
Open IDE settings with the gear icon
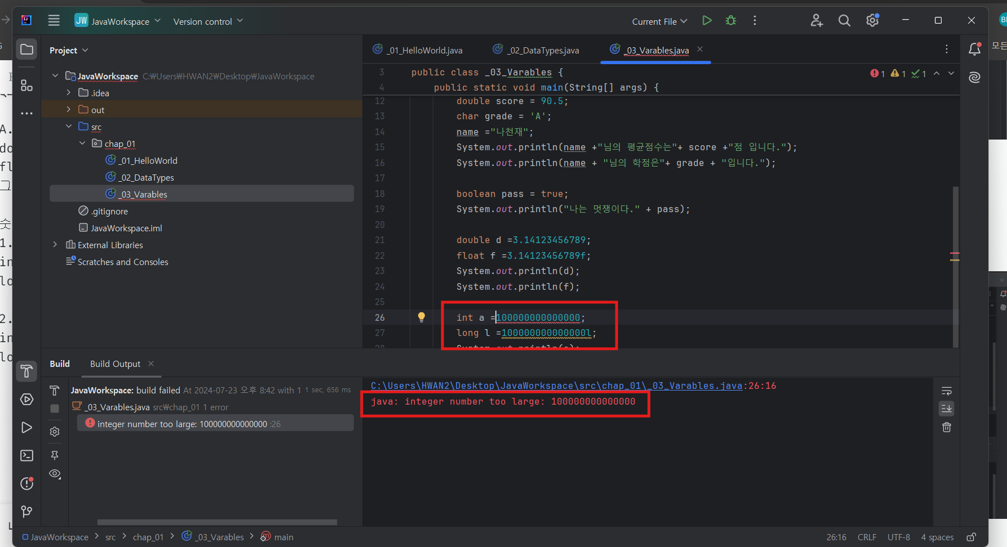pyautogui.click(x=872, y=21)
